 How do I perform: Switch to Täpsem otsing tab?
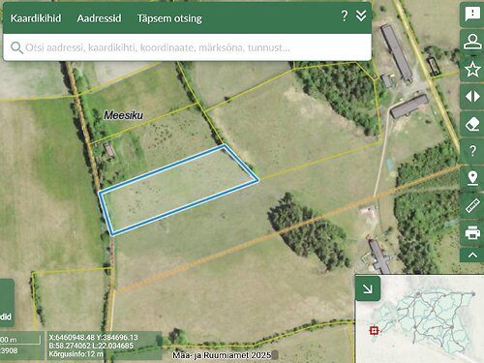point(169,18)
